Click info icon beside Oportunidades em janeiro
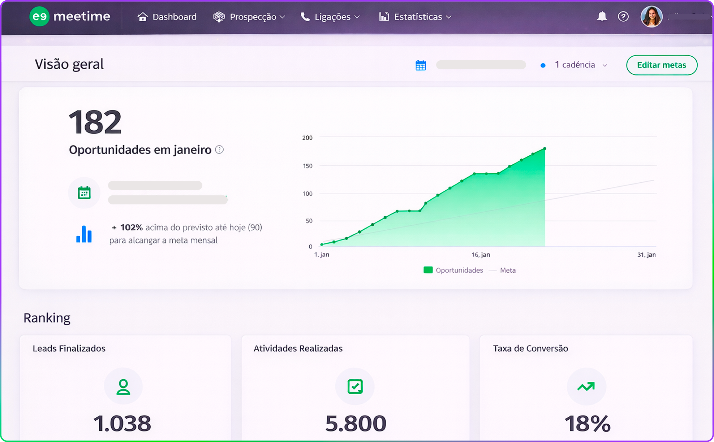Screen dimensions: 714x442 (x=219, y=149)
